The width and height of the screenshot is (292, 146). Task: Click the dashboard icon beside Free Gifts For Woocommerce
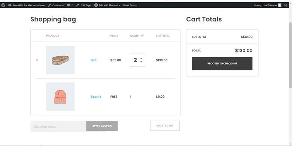(x=10, y=5)
